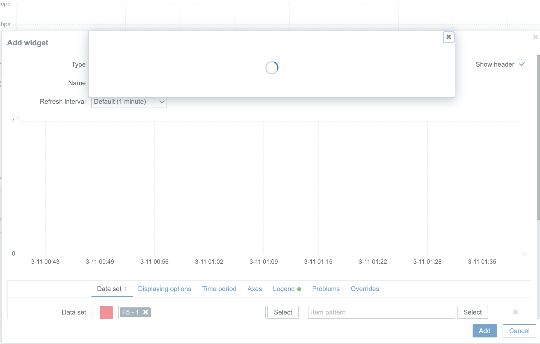
Task: Click Select button next to host field
Action: (283, 312)
